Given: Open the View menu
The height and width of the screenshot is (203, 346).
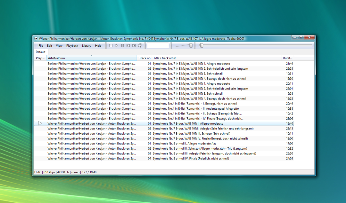Looking at the screenshot, I should (x=59, y=46).
